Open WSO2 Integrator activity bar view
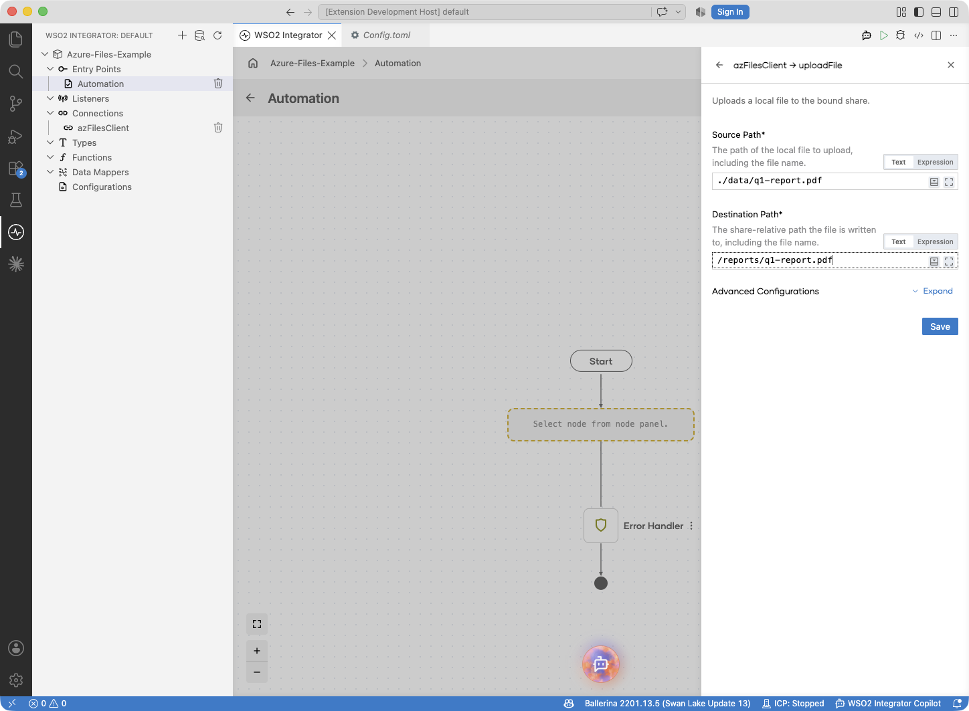Screen dimensions: 969x711 coord(15,232)
